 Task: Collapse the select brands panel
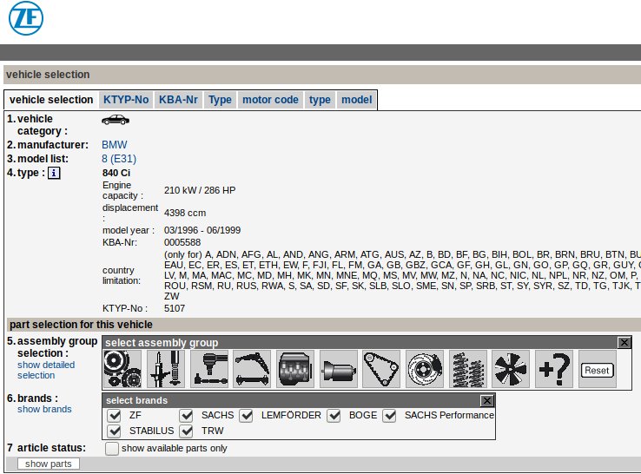[x=486, y=400]
